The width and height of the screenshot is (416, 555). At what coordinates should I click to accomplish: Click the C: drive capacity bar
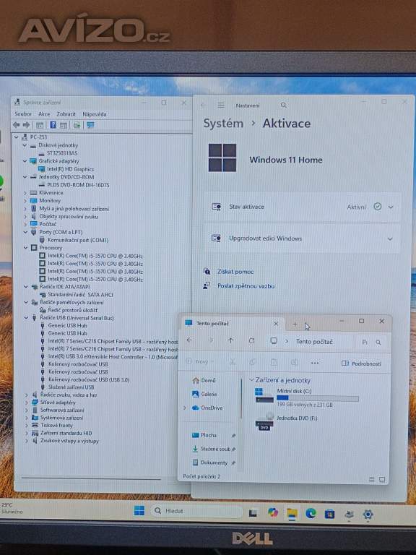click(318, 399)
